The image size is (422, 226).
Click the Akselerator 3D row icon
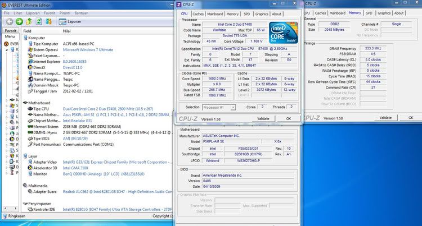(30, 168)
